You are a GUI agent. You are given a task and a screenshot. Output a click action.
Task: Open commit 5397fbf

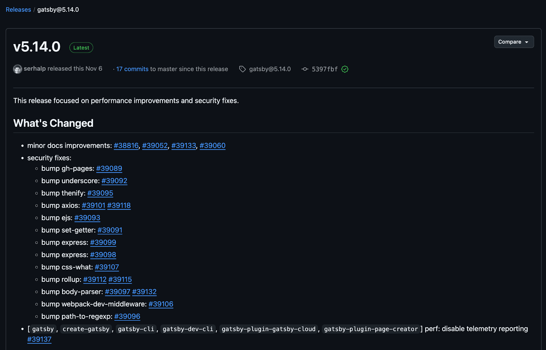325,69
